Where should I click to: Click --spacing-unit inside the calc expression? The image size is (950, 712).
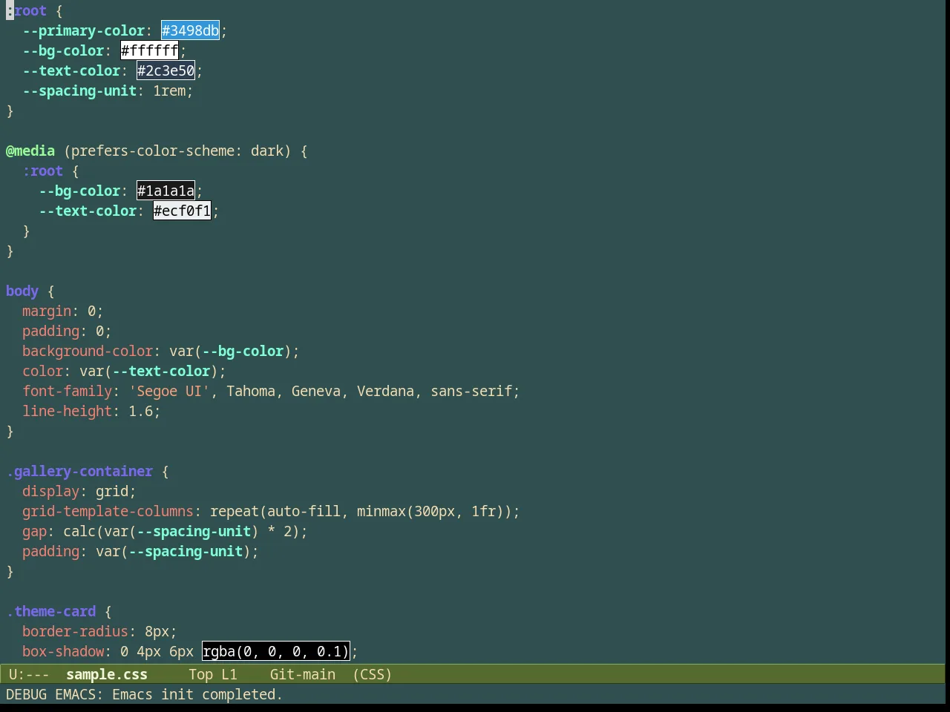[194, 531]
